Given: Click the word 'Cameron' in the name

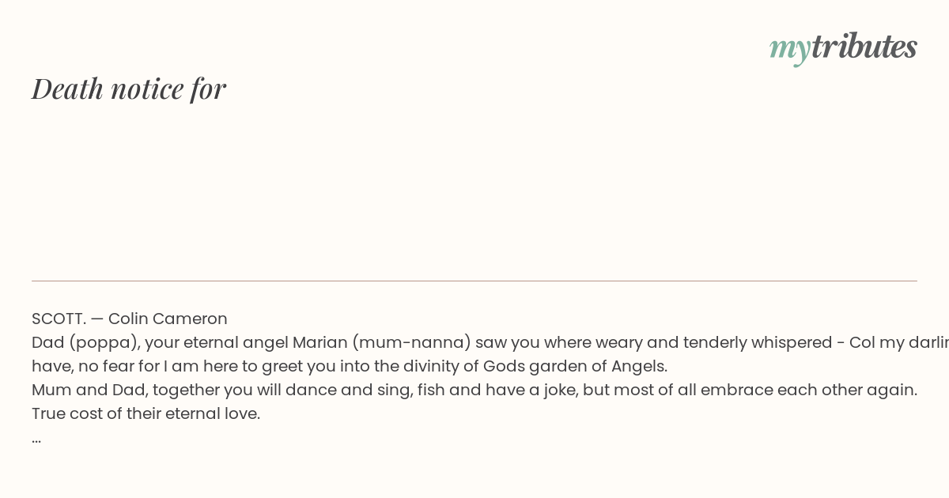Looking at the screenshot, I should point(190,319).
